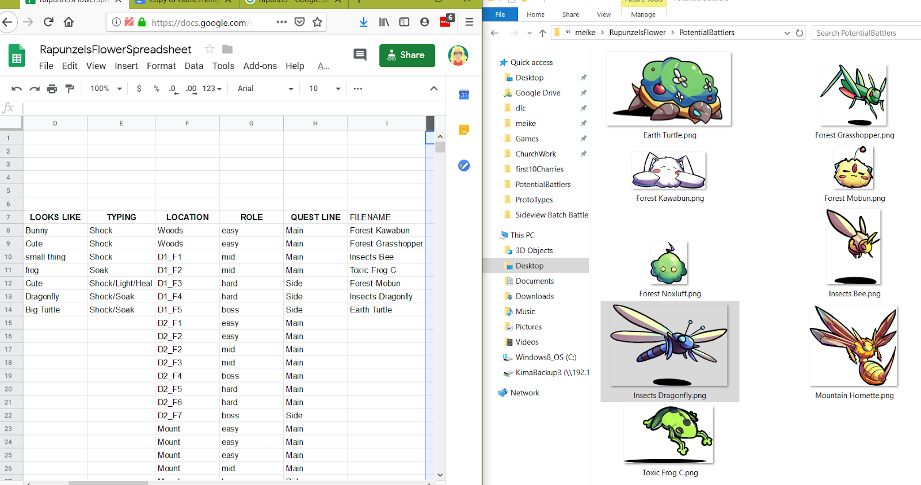This screenshot has height=485, width=921.
Task: Click the Firefox URL address bar
Action: (x=201, y=22)
